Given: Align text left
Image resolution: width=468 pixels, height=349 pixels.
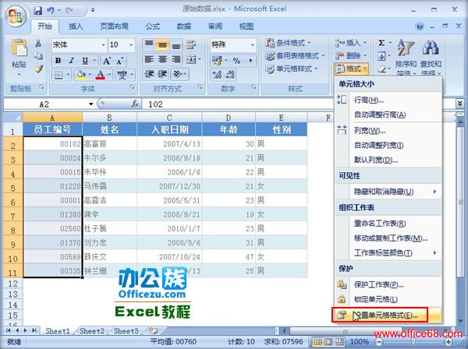Looking at the screenshot, I should [x=149, y=59].
